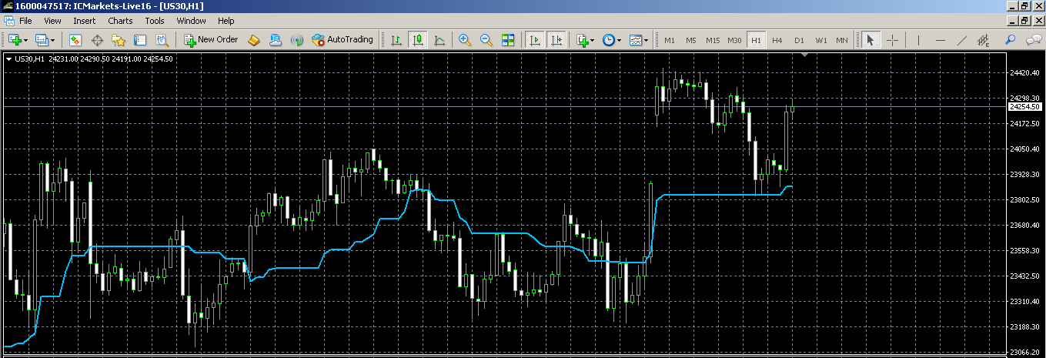Open the search magnifier icon
This screenshot has width=1046, height=358.
coord(1010,40)
